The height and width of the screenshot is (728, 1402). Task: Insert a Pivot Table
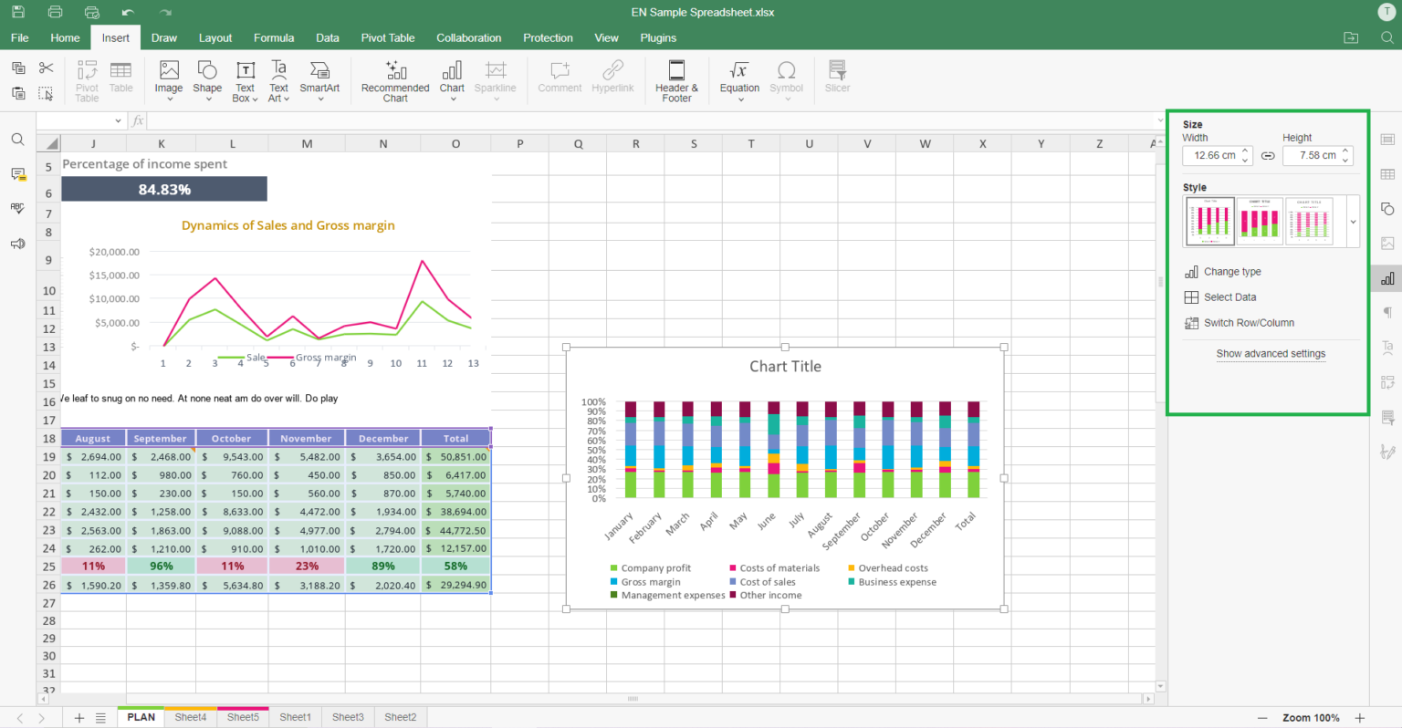pos(87,80)
